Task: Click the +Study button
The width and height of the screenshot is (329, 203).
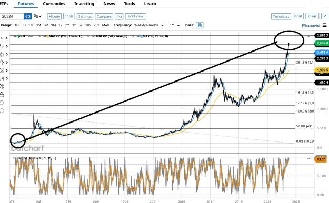Action: 54,16
